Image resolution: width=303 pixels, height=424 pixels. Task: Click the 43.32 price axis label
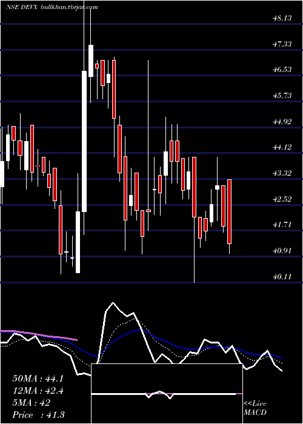282,173
